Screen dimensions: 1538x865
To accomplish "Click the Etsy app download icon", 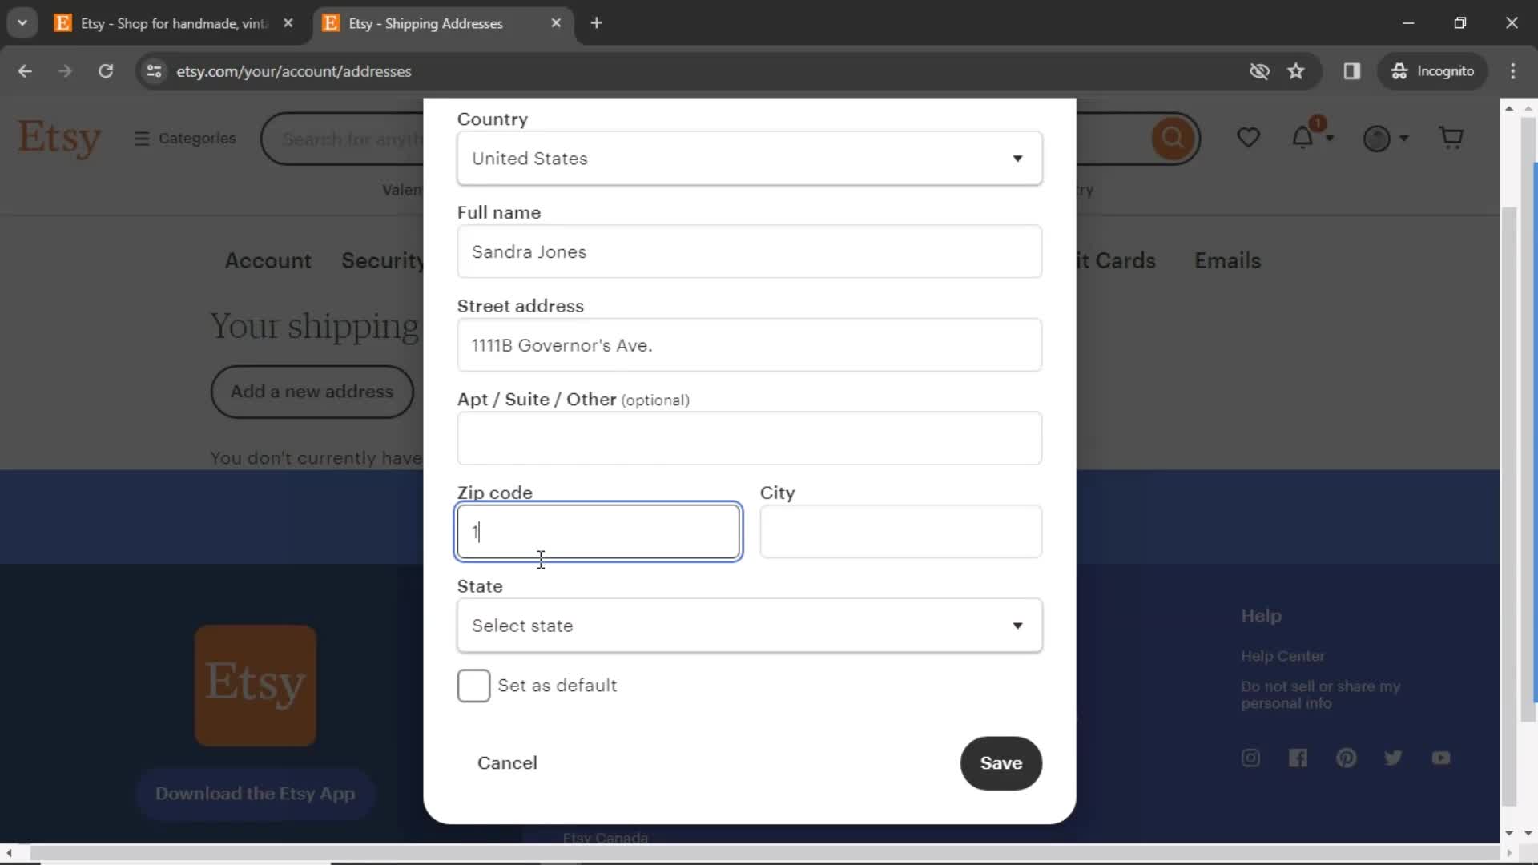I will [255, 686].
